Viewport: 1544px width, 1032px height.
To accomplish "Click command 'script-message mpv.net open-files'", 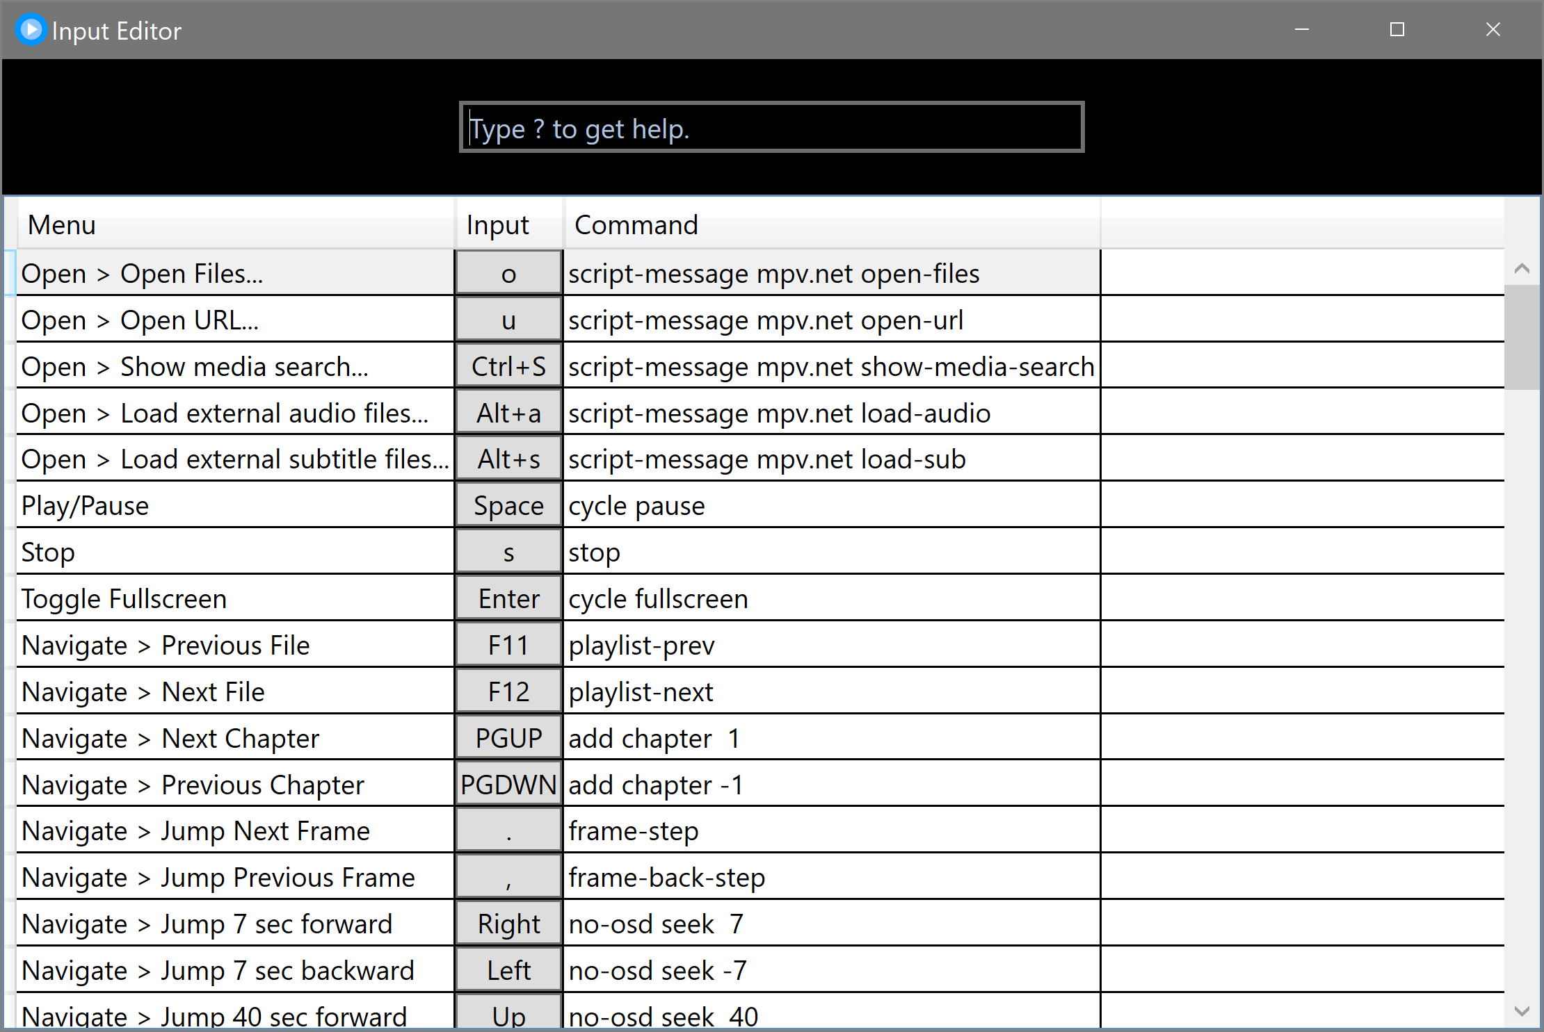I will 833,273.
